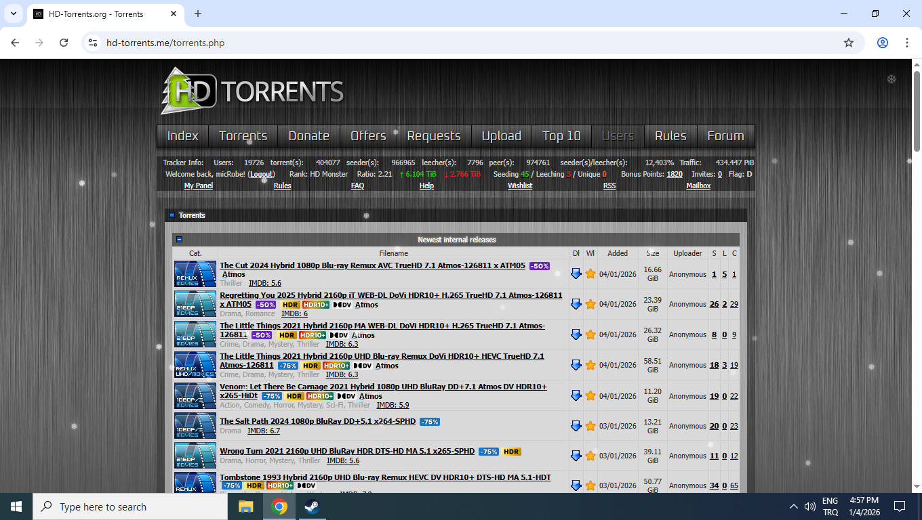Click the Logout link
The width and height of the screenshot is (922, 520).
click(x=262, y=174)
